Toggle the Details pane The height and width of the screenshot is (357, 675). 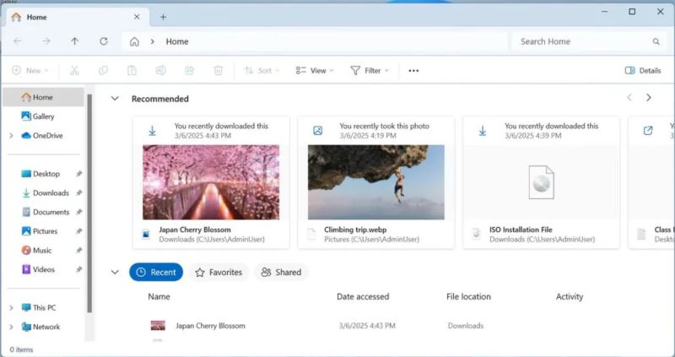[x=642, y=71]
